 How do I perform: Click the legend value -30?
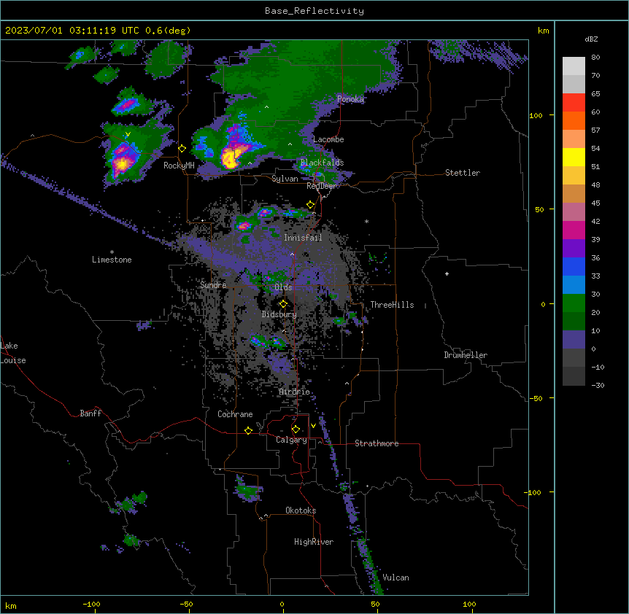pos(598,386)
